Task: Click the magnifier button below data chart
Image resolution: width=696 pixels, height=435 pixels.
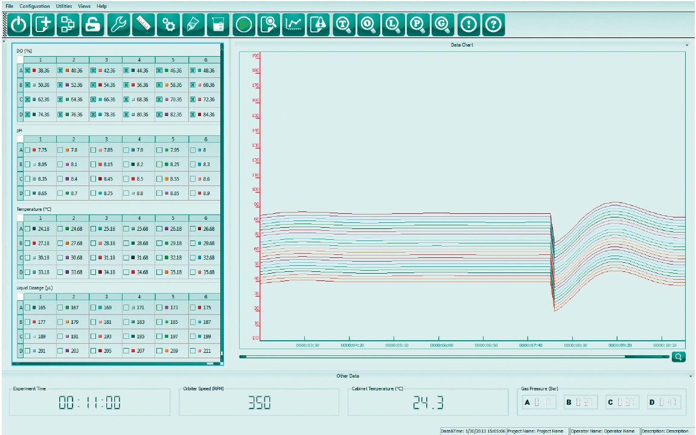Action: tap(678, 357)
